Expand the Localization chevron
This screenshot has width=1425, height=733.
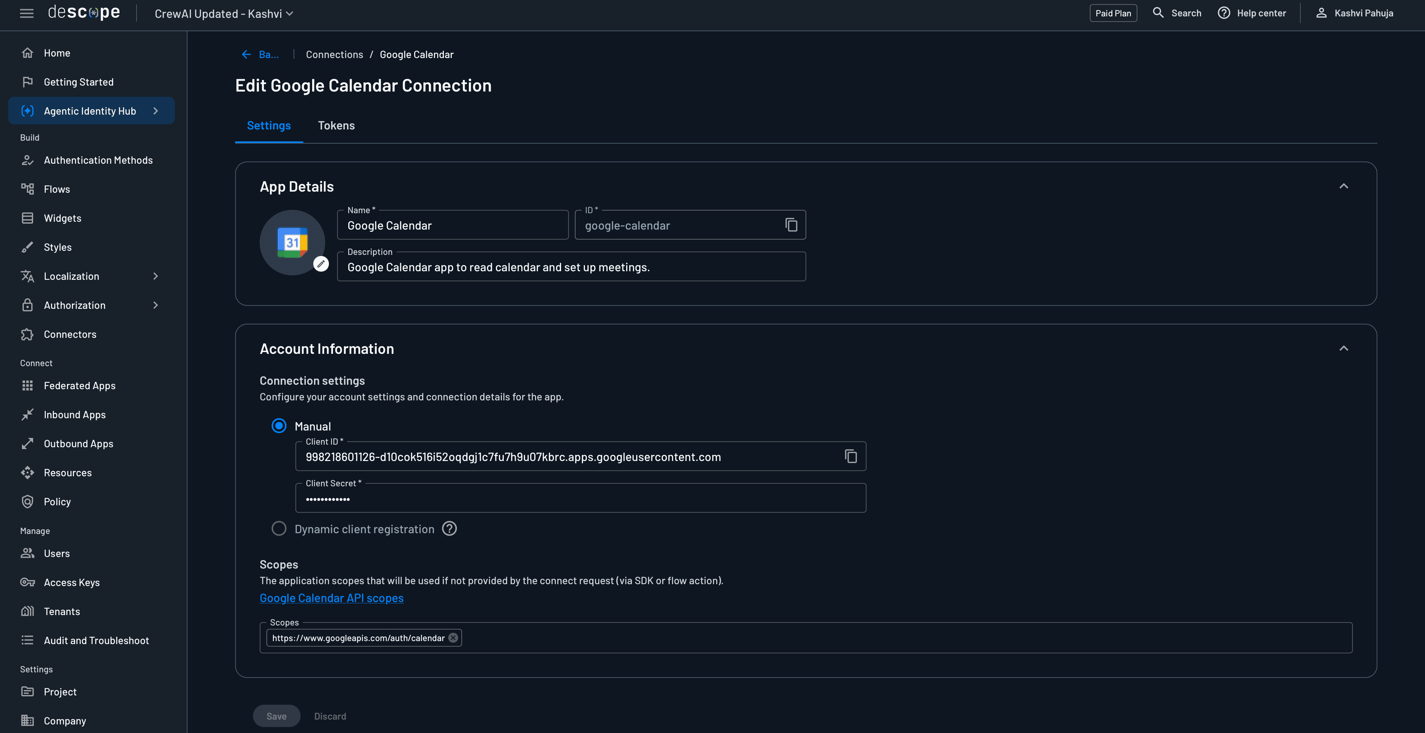[156, 276]
